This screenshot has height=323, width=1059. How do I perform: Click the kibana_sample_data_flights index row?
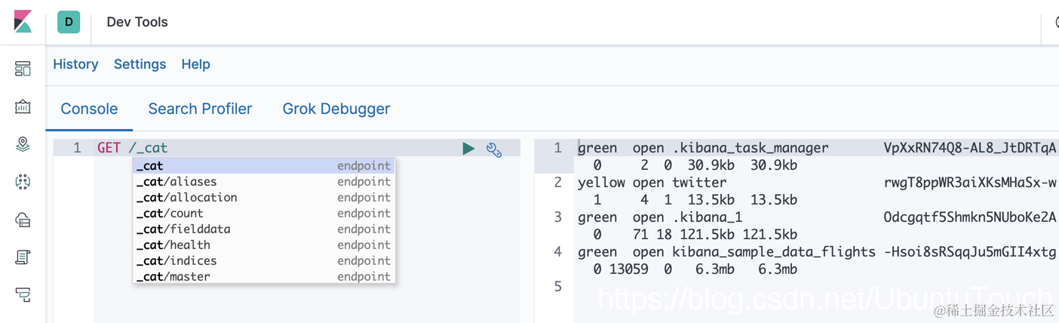pos(817,251)
